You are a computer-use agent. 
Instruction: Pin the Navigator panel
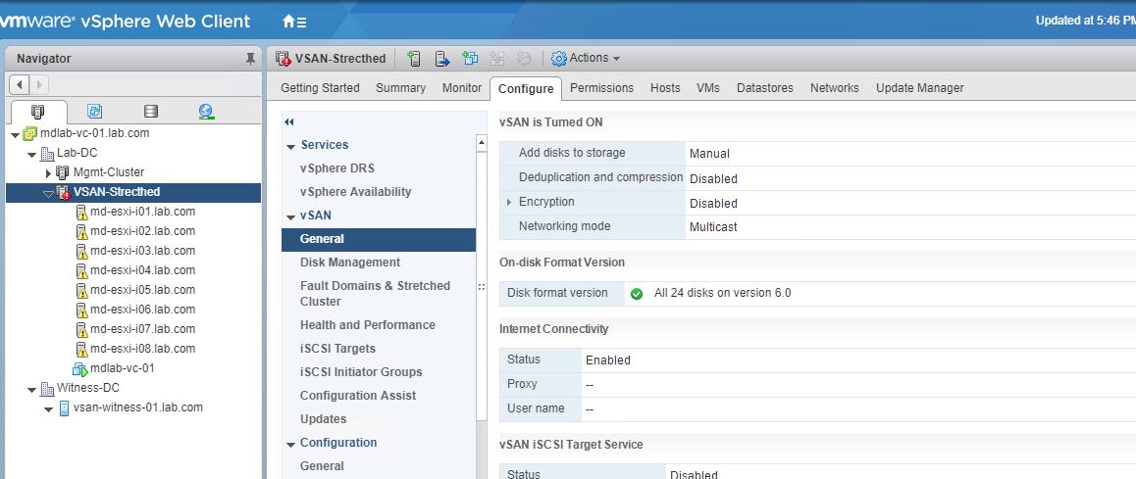(x=251, y=59)
